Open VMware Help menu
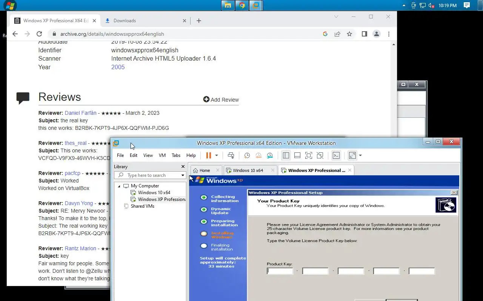Screen dimensions: 483x301 (x=191, y=155)
